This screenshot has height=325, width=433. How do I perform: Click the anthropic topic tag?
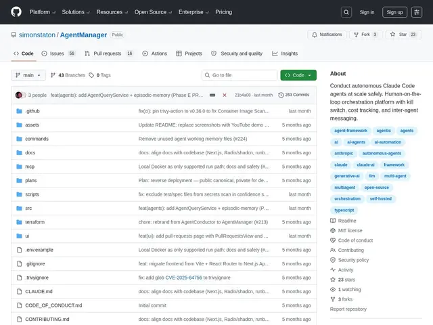(x=344, y=154)
